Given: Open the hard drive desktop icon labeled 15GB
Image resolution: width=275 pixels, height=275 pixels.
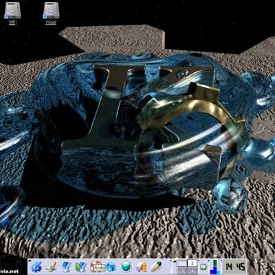Looking at the screenshot, I should (52, 13).
